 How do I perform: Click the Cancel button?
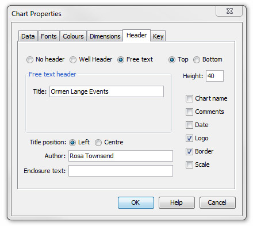pos(217,202)
